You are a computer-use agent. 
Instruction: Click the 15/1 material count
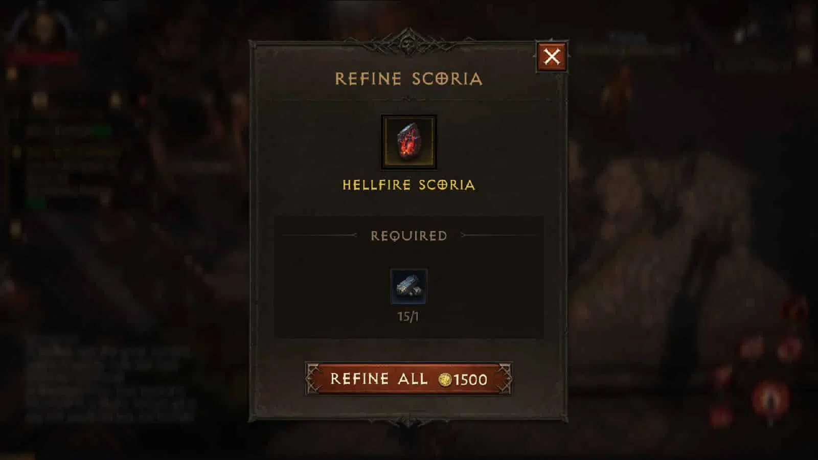coord(408,317)
